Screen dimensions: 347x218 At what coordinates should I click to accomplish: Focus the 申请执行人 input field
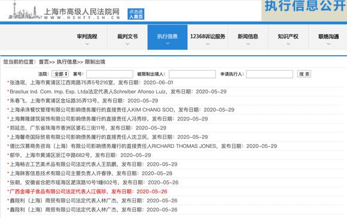click(270, 74)
